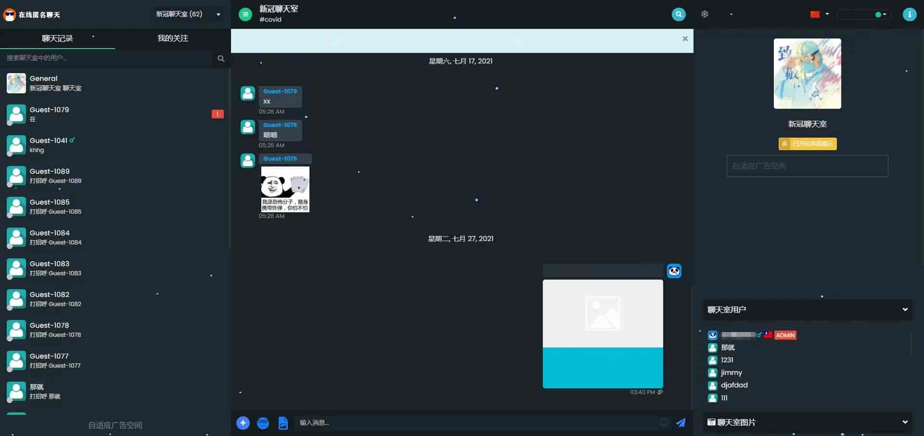Open the info icon in the top right

(909, 14)
